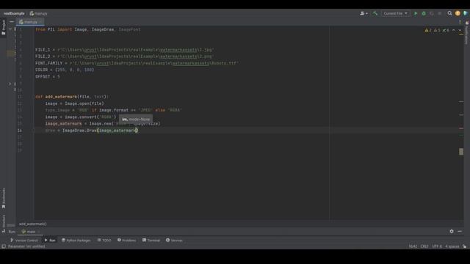The image size is (470, 264).
Task: Click the JetBrains Toolbox icon at top right
Action: click(466, 13)
